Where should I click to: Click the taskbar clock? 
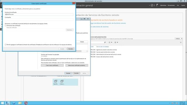(x=182, y=103)
